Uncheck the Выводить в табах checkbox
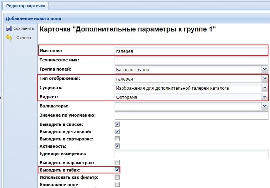Image resolution: width=270 pixels, height=188 pixels. coord(117,170)
